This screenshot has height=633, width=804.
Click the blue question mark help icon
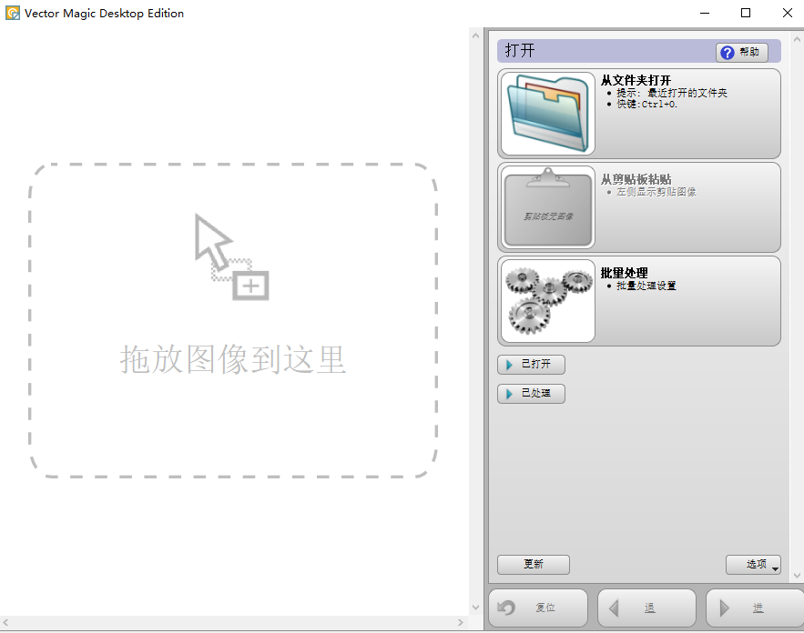pyautogui.click(x=727, y=53)
